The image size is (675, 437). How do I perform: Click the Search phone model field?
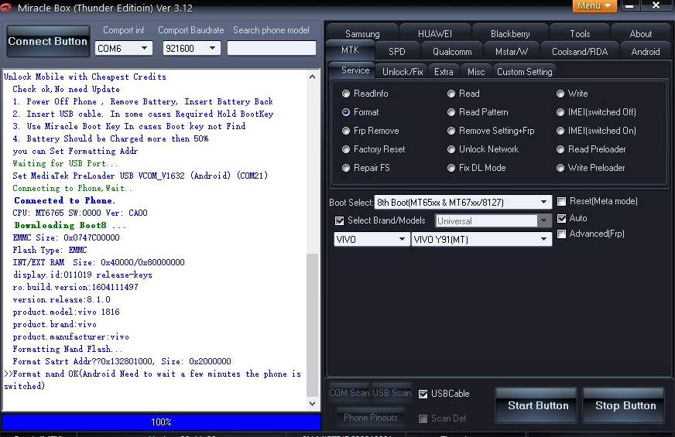pyautogui.click(x=272, y=48)
